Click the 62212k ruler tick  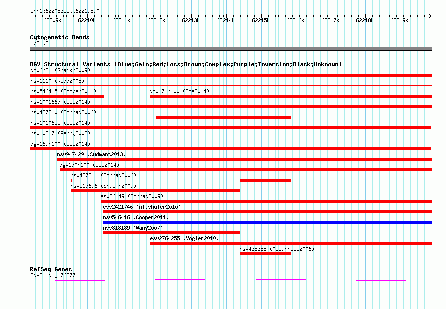click(156, 20)
